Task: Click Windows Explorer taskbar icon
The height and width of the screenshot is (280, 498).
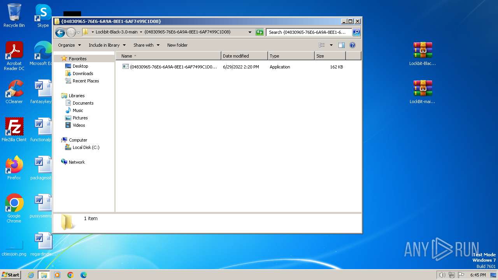Action: coord(44,275)
